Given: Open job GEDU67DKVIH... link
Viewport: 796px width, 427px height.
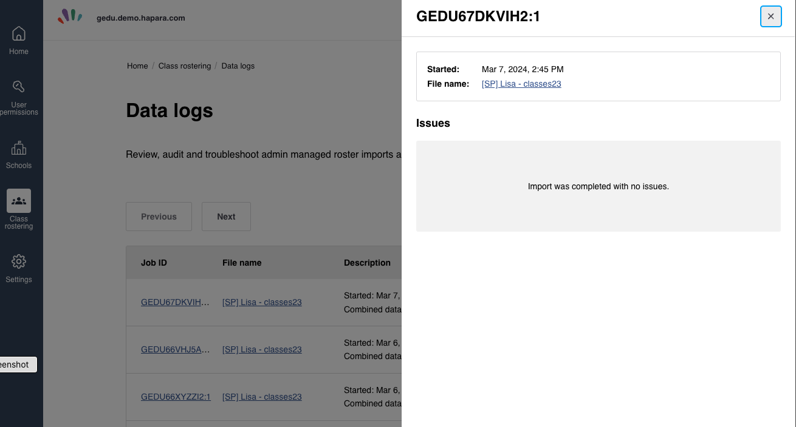Looking at the screenshot, I should click(176, 302).
